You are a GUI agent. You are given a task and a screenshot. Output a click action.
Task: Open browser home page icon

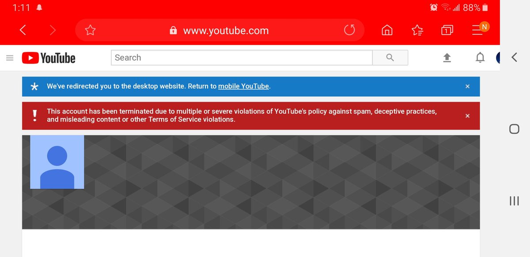click(x=387, y=30)
